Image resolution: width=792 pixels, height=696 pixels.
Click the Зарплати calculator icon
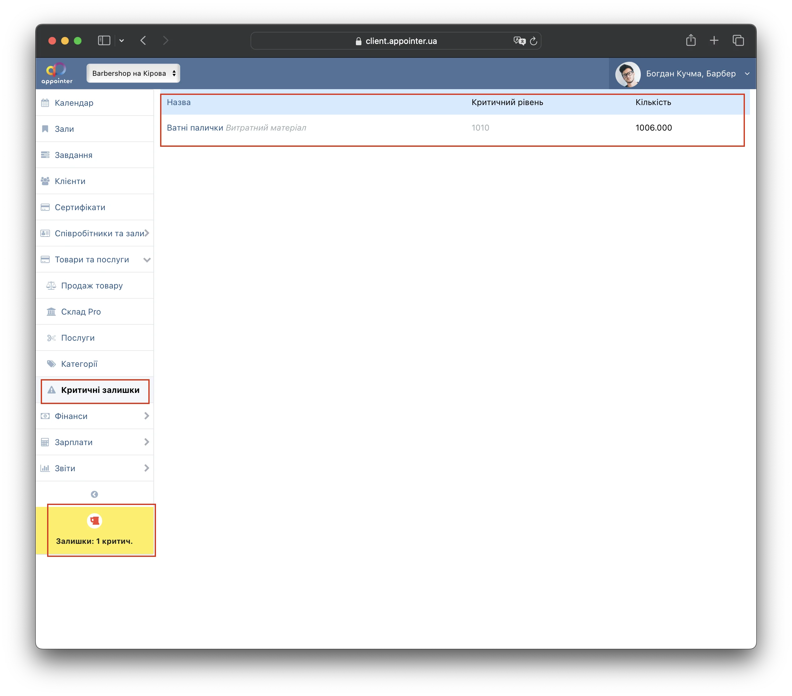click(45, 442)
